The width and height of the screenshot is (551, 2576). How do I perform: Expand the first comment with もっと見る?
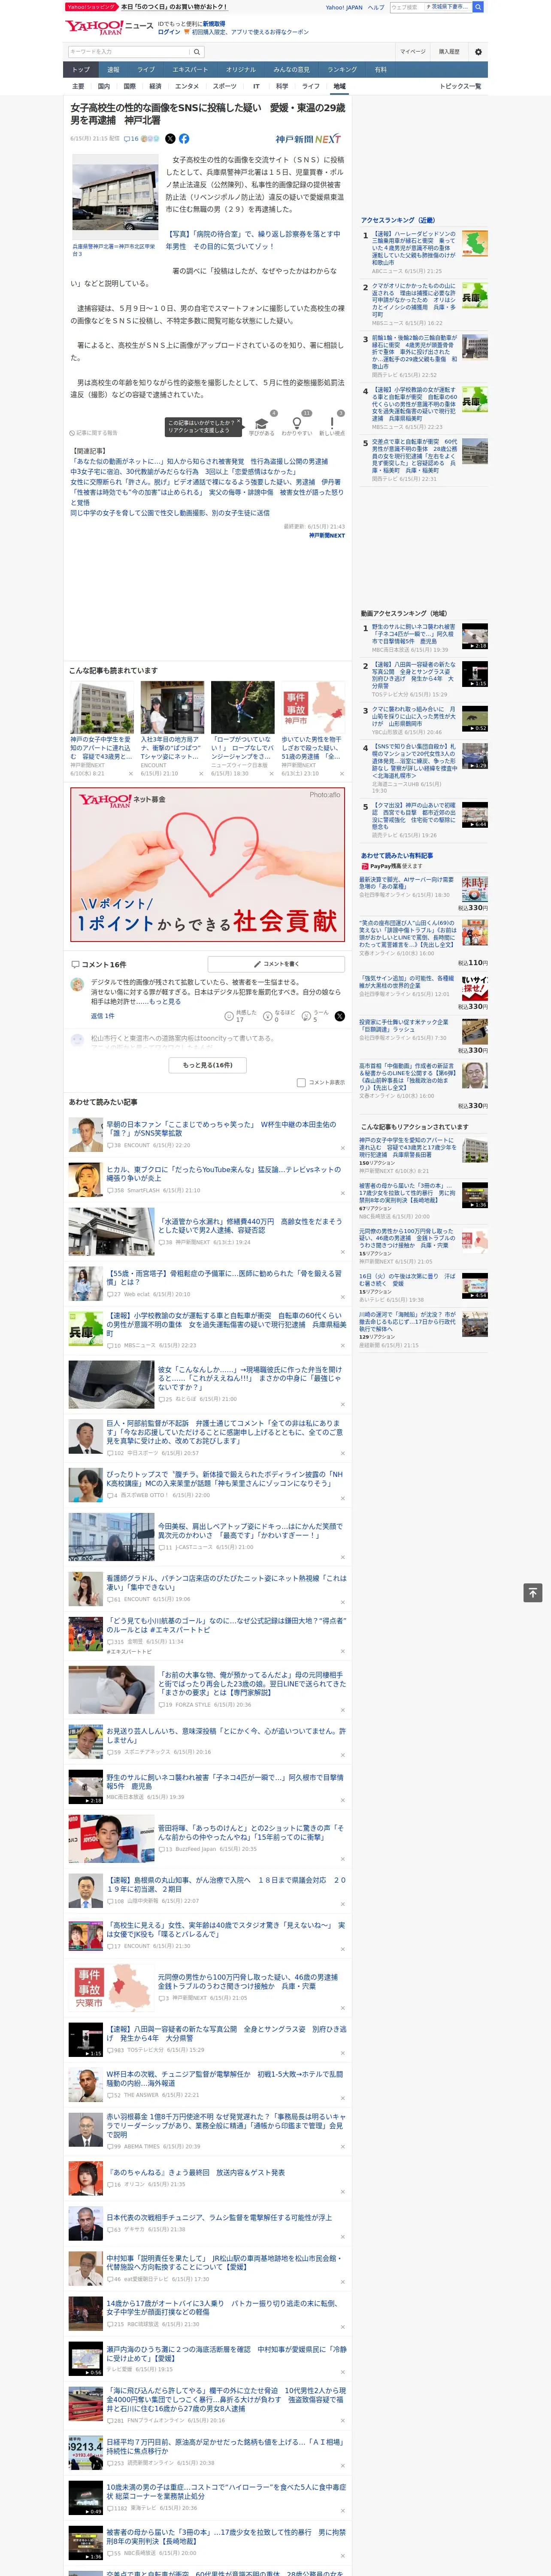tap(165, 1001)
